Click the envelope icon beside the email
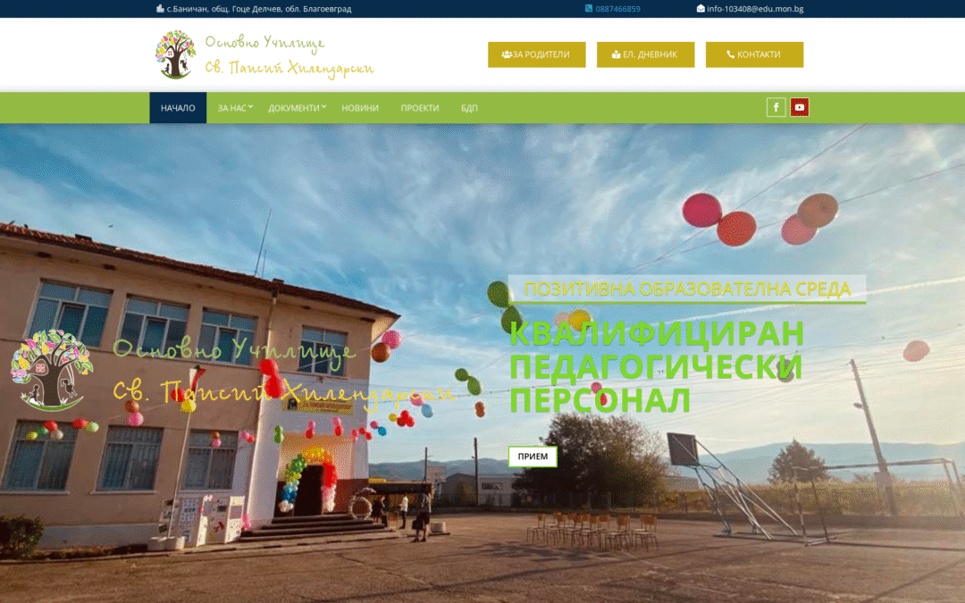The image size is (965, 603). (701, 9)
